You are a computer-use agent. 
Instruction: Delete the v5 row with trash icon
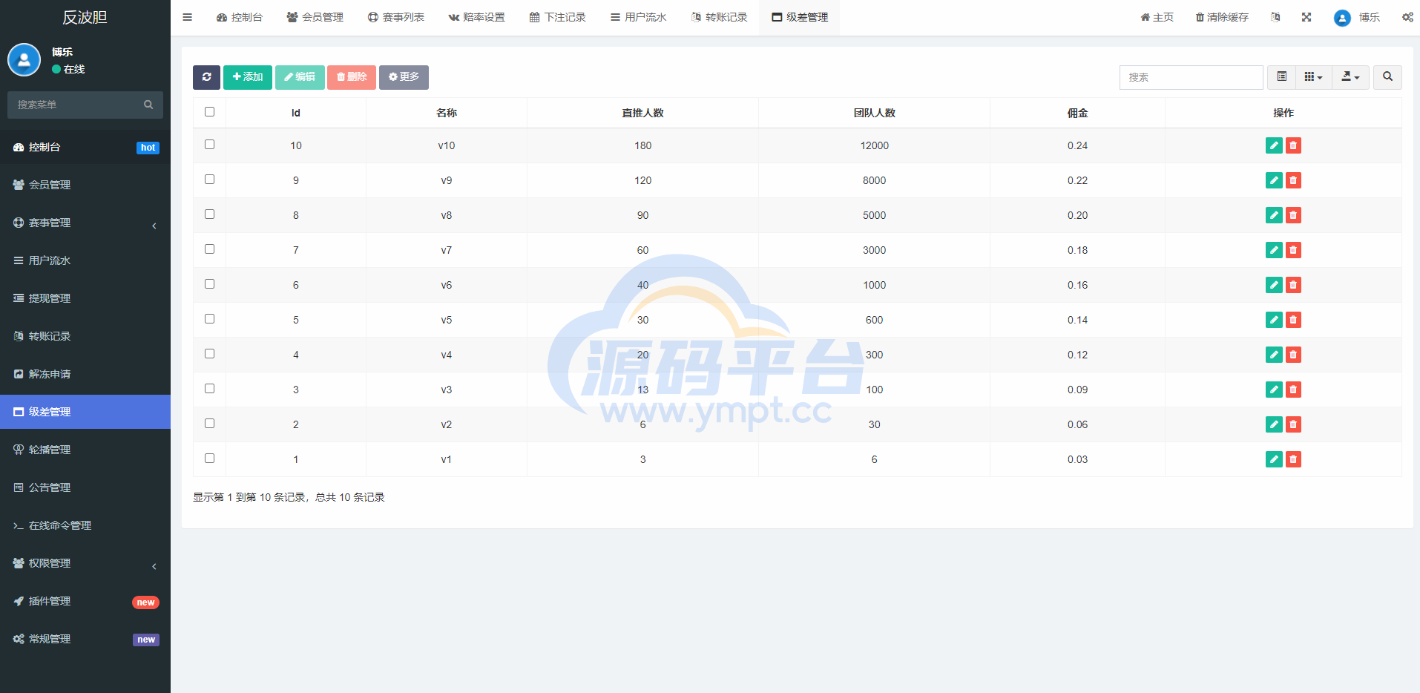1293,320
